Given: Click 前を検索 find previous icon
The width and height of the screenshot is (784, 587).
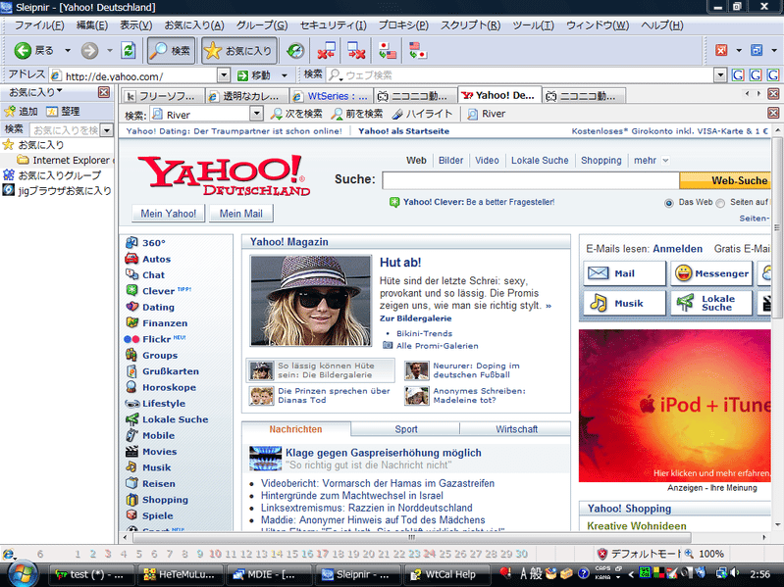Looking at the screenshot, I should (x=338, y=114).
